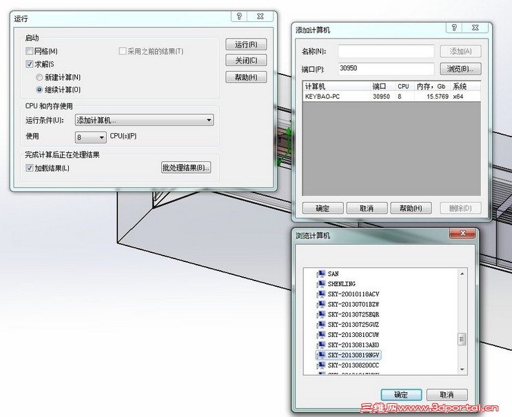Toggle the 加载结果(L) checkbox

[30, 168]
